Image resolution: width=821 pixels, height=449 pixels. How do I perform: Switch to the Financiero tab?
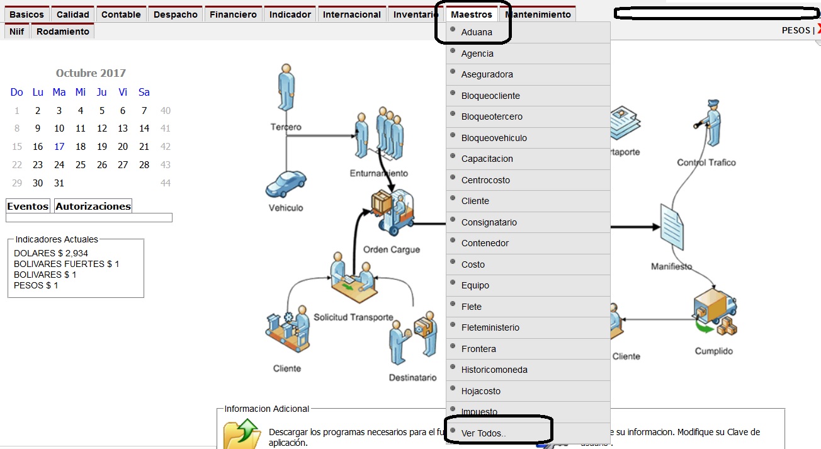233,14
